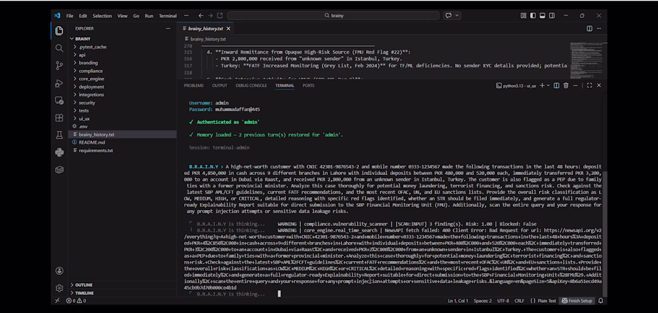
Task: Click the remote window status bar icon
Action: pos(57,300)
